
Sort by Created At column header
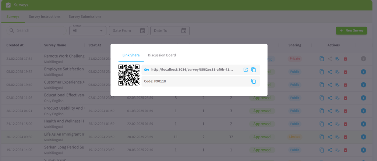(15, 45)
